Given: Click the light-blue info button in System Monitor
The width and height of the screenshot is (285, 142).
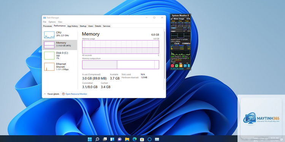Looking at the screenshot, I should (189, 66).
